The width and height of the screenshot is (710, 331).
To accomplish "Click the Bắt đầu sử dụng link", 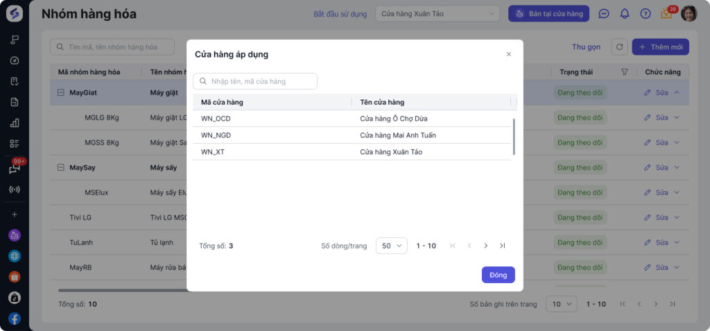I will click(339, 14).
